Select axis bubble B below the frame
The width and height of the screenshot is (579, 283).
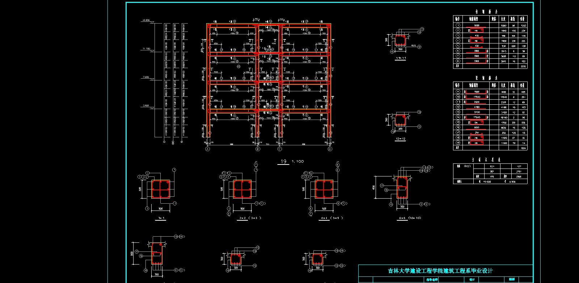[258, 149]
